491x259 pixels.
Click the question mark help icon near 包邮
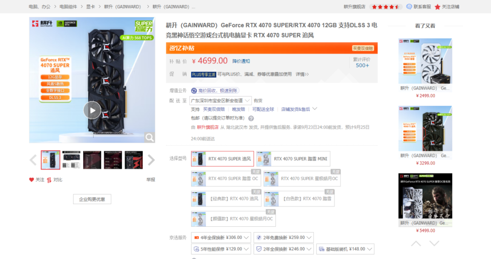[x=251, y=118]
